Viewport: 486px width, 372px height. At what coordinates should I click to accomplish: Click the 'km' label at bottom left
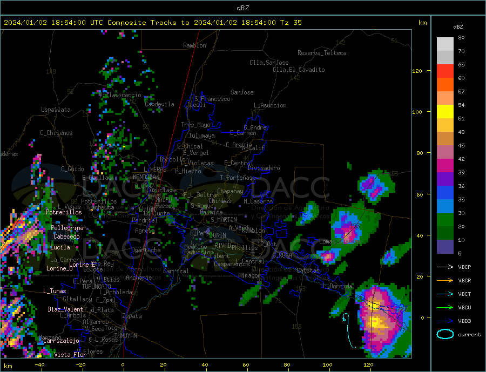point(8,366)
